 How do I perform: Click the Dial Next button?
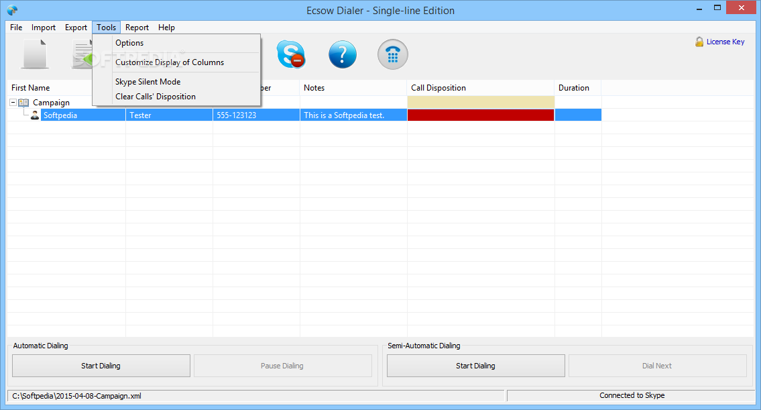pos(657,366)
